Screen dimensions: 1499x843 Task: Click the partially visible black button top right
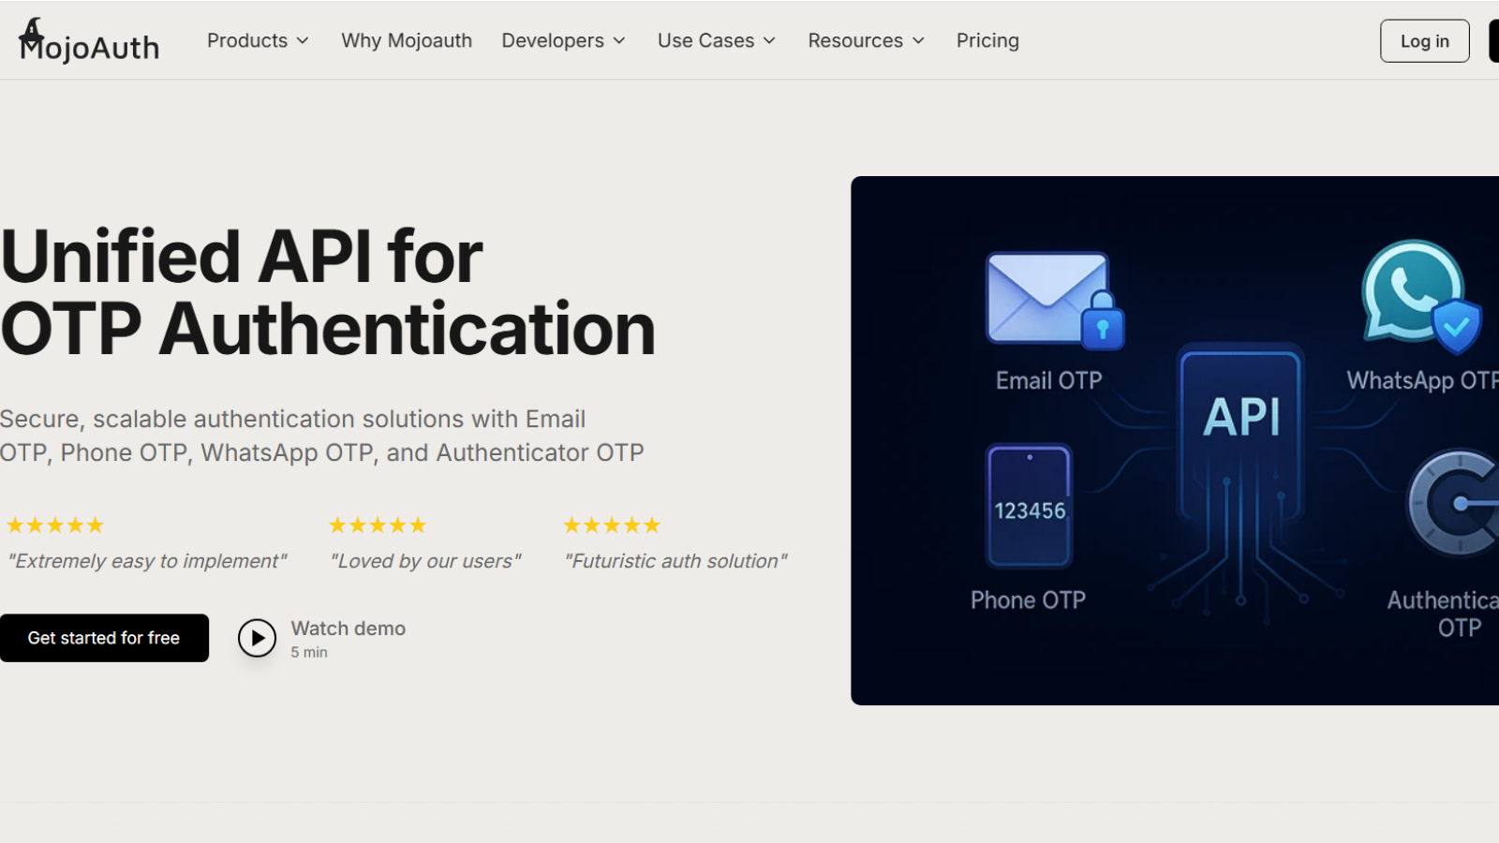(x=1492, y=40)
